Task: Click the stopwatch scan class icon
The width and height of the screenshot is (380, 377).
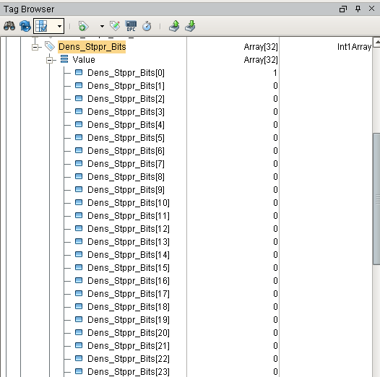Action: (x=147, y=26)
